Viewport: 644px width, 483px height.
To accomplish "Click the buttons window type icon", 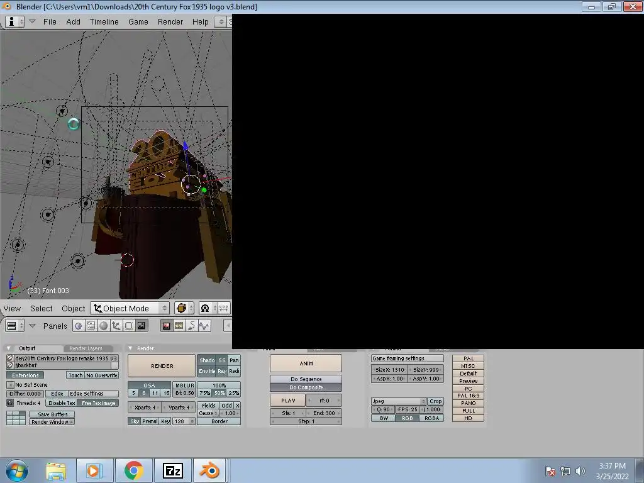I will [14, 326].
